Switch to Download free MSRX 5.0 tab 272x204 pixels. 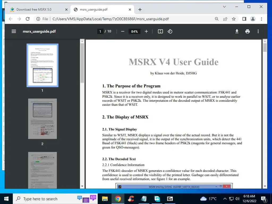37,10
